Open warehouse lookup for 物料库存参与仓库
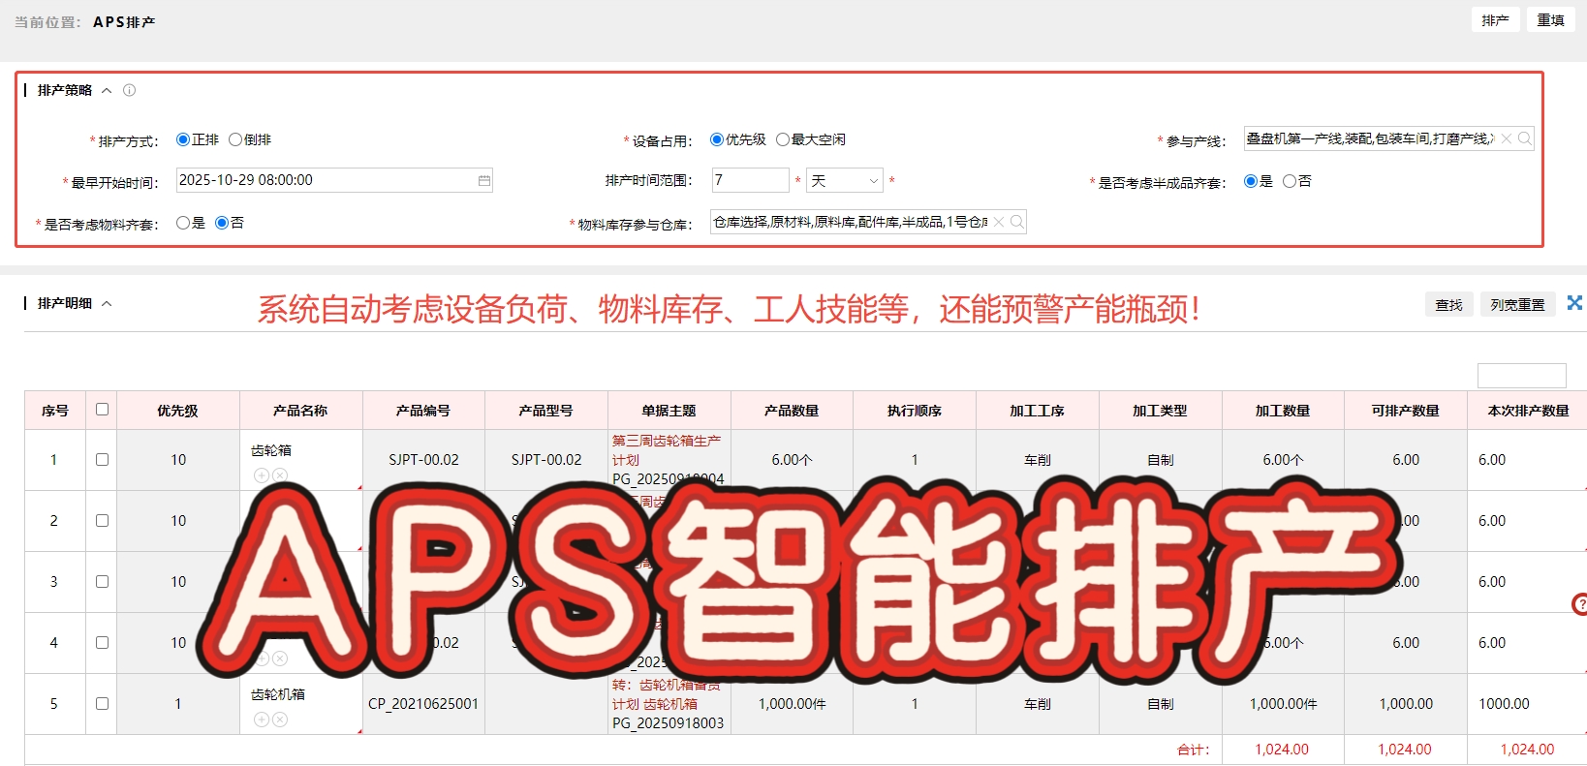The height and width of the screenshot is (766, 1587). pyautogui.click(x=1016, y=222)
